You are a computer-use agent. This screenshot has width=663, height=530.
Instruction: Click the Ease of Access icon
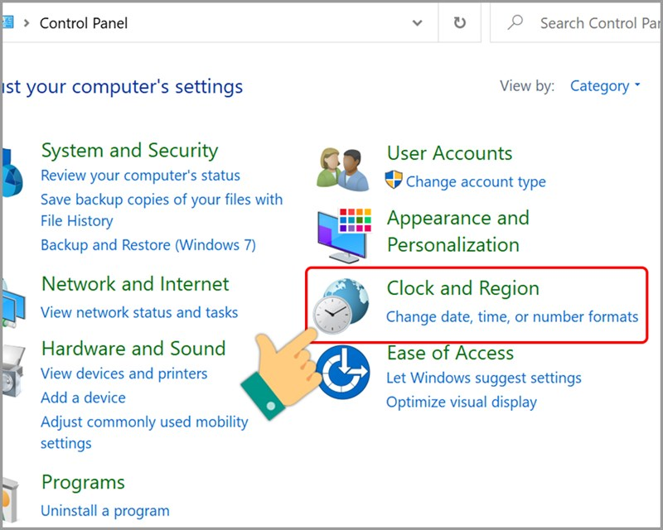coord(343,372)
